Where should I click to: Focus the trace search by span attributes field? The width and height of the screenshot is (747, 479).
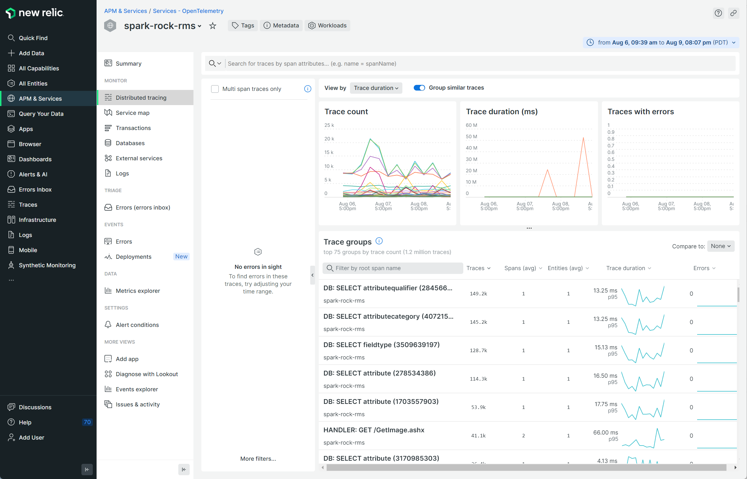pos(480,64)
